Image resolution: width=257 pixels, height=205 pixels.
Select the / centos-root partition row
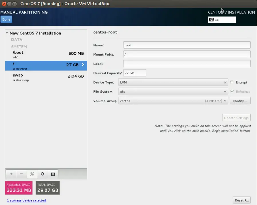(46, 66)
